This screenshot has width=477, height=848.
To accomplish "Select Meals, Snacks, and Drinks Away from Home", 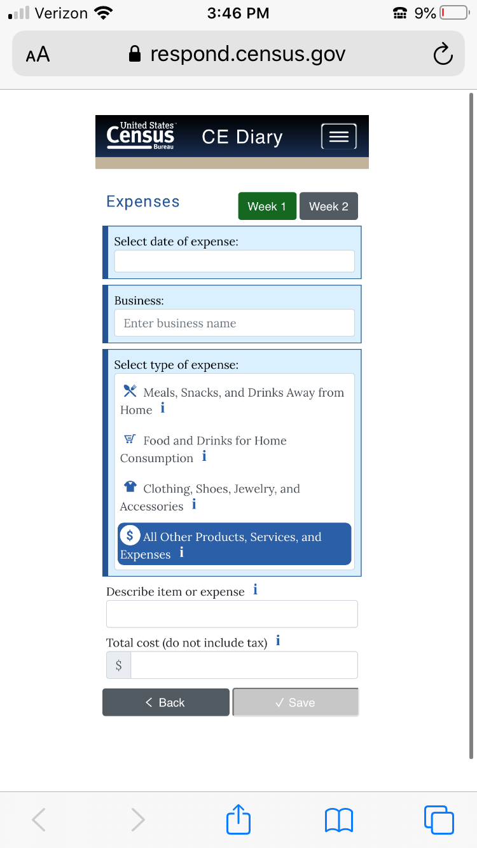I will click(234, 401).
